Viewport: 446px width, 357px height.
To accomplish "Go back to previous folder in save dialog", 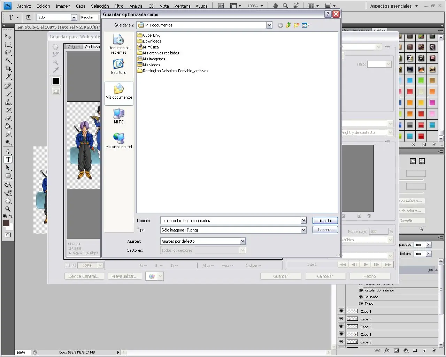I will pyautogui.click(x=280, y=25).
